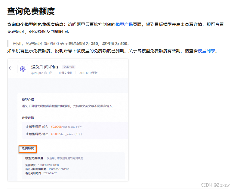Click the model description sentence under 模型介绍
The height and width of the screenshot is (189, 231).
tap(68, 106)
